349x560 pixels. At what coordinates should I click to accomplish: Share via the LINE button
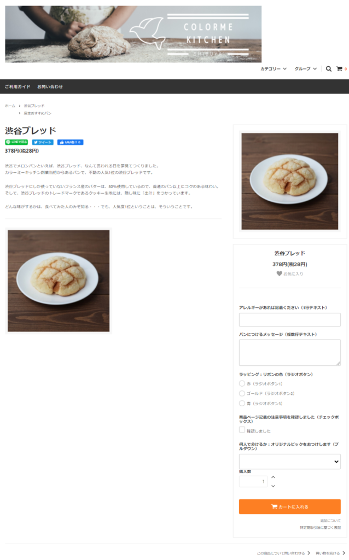(16, 142)
